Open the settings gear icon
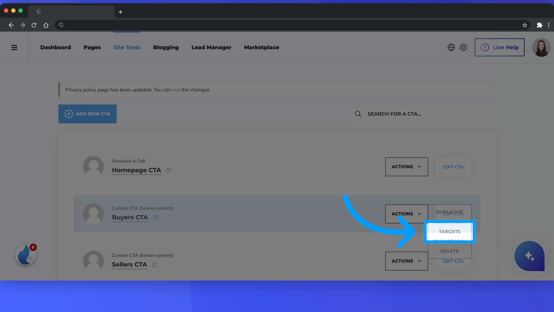This screenshot has height=312, width=554. coord(463,47)
